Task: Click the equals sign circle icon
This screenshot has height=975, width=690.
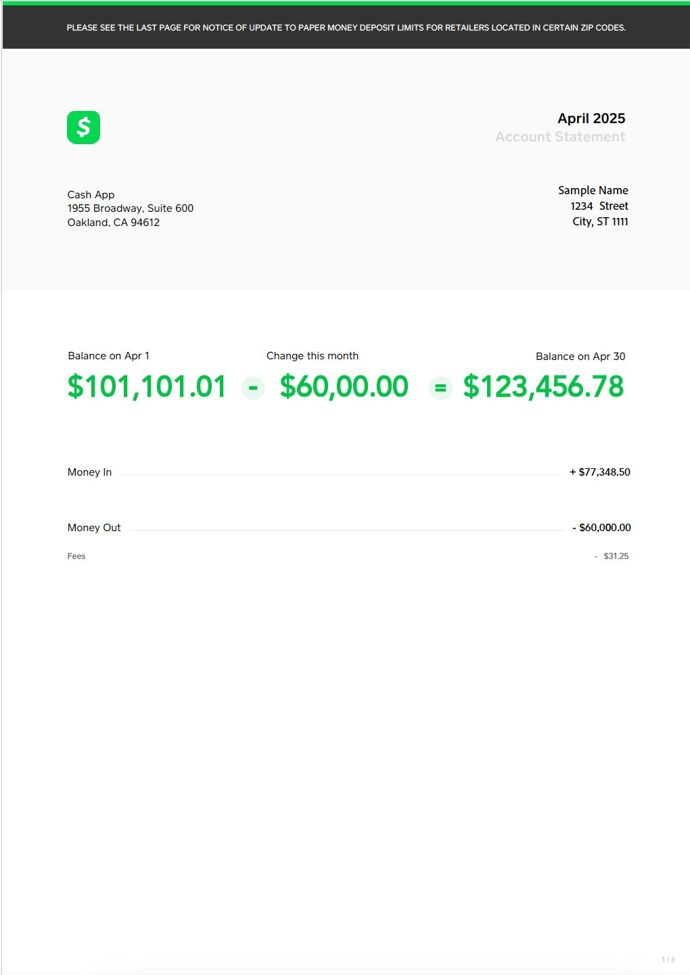Action: coord(440,388)
